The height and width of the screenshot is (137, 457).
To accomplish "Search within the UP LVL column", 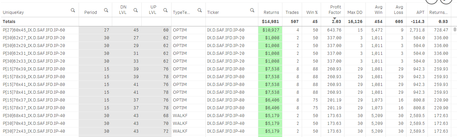I will tap(165, 10).
